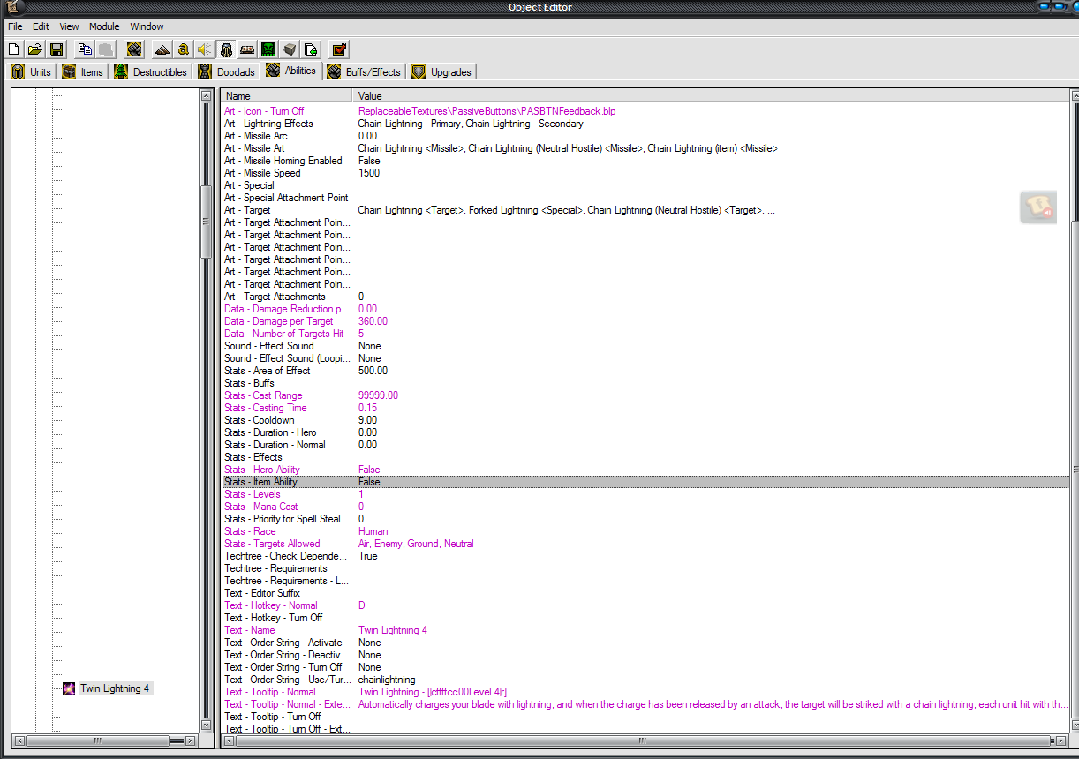Click the Test Map checkmark icon

[x=339, y=49]
